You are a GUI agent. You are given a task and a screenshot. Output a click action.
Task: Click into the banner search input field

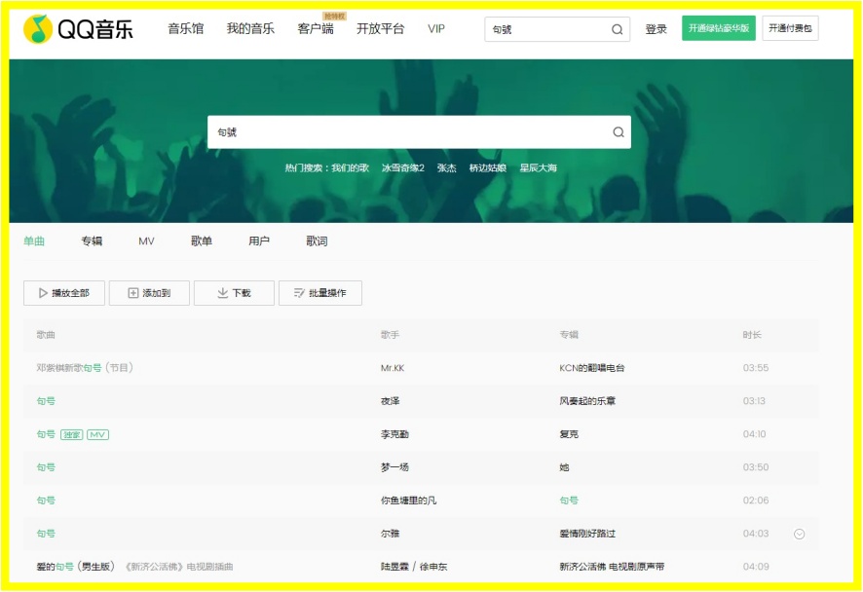coord(409,132)
